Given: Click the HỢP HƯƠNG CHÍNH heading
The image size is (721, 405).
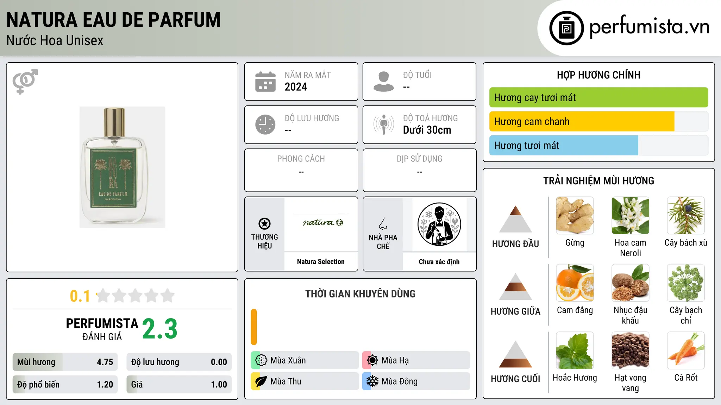Looking at the screenshot, I should click(598, 75).
